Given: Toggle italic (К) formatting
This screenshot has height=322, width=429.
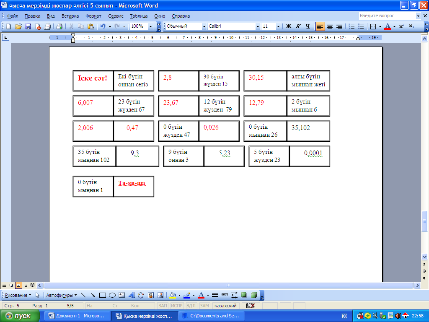Looking at the screenshot, I should pos(298,26).
